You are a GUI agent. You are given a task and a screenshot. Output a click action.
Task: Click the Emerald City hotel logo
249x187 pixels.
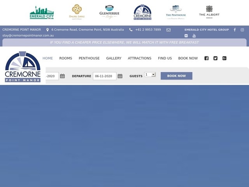[x=42, y=12]
